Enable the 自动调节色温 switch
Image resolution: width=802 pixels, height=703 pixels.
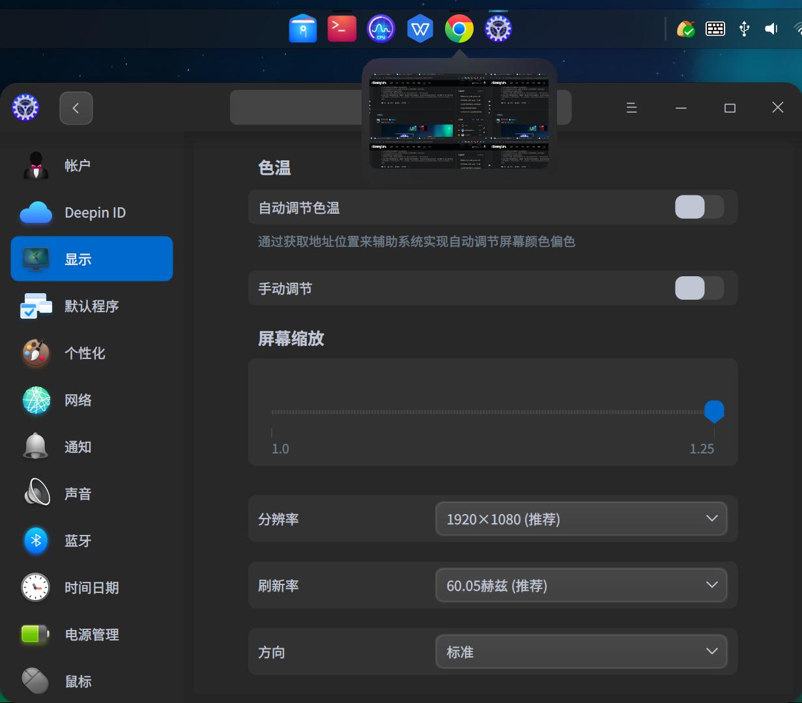(699, 207)
